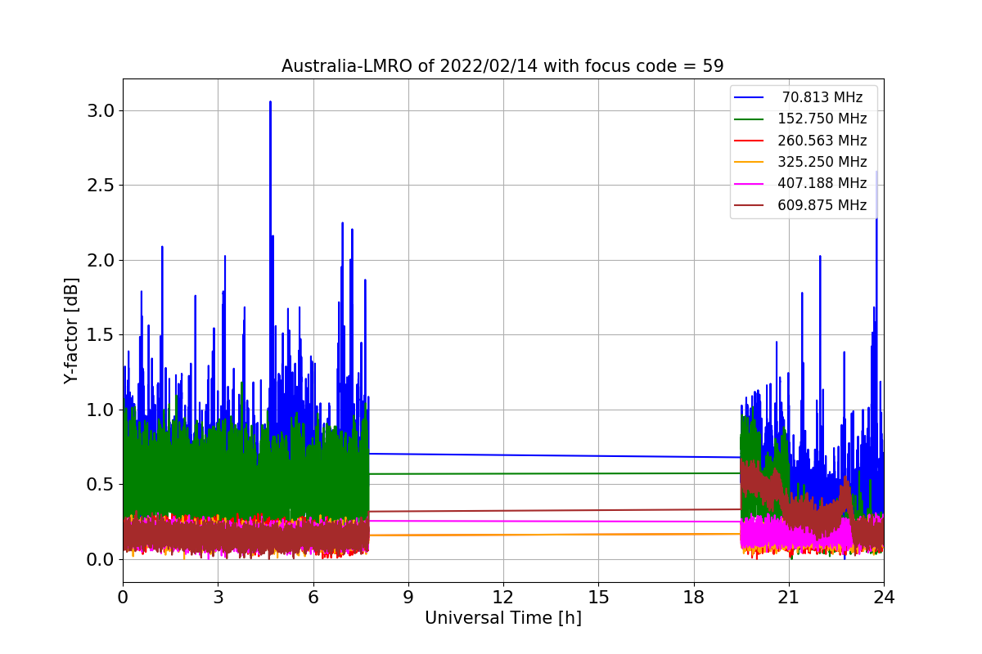Click the tallest blue spike peak above 3.0 dB
This screenshot has width=982, height=654.
pyautogui.click(x=270, y=103)
